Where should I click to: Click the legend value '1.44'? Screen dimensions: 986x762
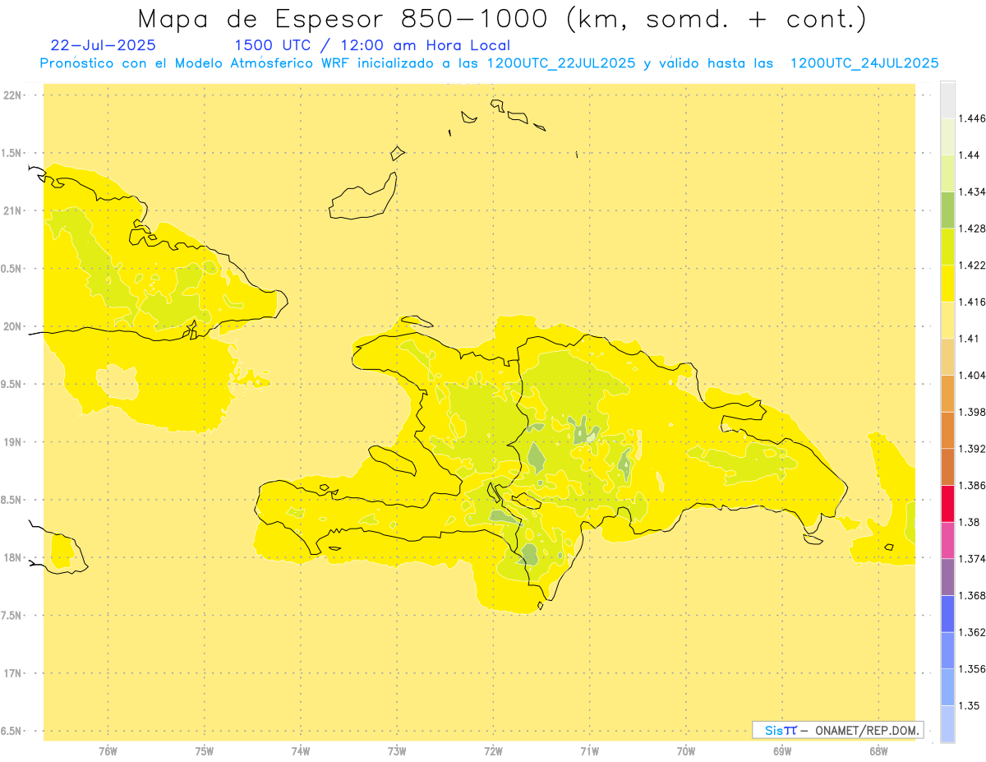click(x=969, y=155)
